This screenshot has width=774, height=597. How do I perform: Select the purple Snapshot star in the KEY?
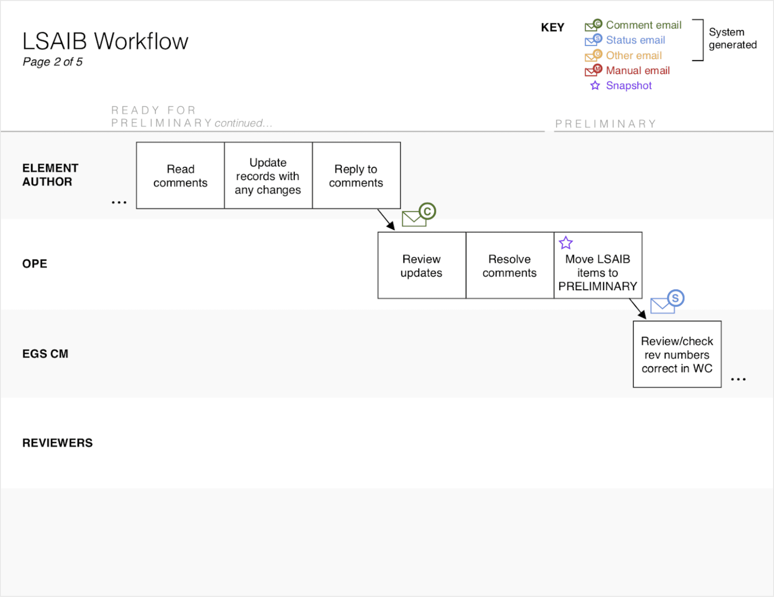click(595, 86)
